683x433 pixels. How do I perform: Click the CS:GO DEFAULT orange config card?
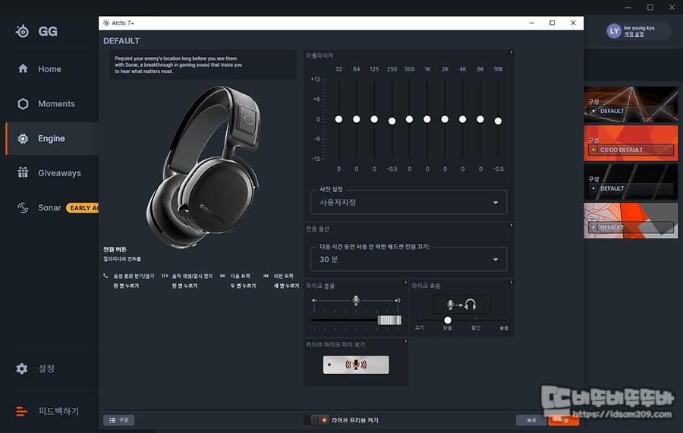[x=631, y=143]
